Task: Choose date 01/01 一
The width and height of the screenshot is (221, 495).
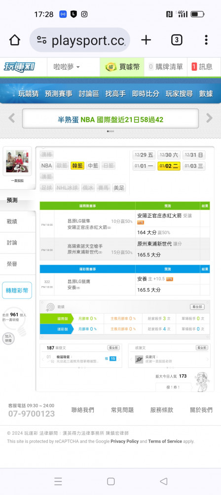Action: tap(144, 166)
